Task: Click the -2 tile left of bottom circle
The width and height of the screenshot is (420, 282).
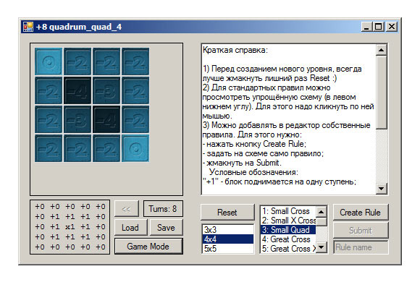Action: pyautogui.click(x=106, y=148)
